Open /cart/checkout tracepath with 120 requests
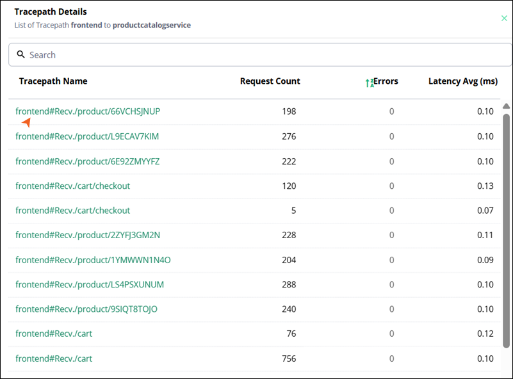Image resolution: width=513 pixels, height=379 pixels. (72, 186)
